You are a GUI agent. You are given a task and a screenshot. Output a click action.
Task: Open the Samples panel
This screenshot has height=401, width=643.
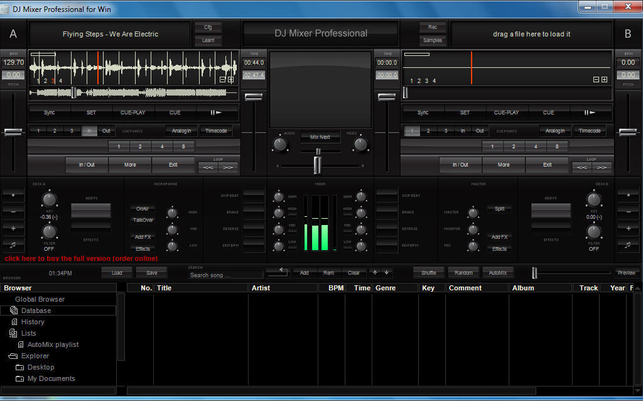point(433,40)
